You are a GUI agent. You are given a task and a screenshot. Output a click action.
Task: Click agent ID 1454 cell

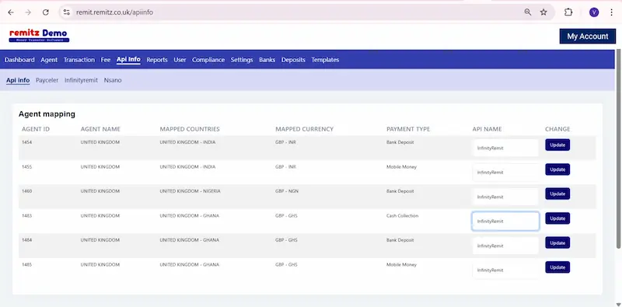pos(26,142)
